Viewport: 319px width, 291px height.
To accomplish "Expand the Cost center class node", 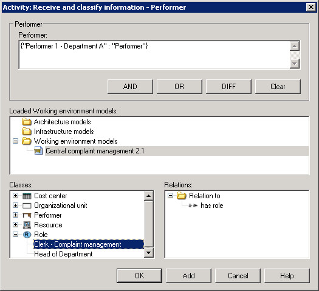I will [15, 196].
